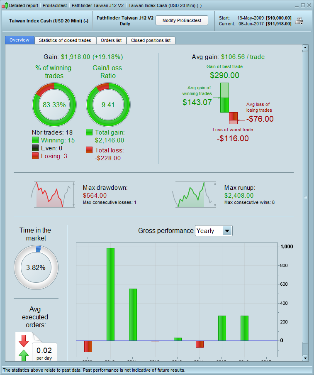Click the Avg gain $106.56 / trade text
Viewport: 314px width, 375px height.
coord(228,56)
